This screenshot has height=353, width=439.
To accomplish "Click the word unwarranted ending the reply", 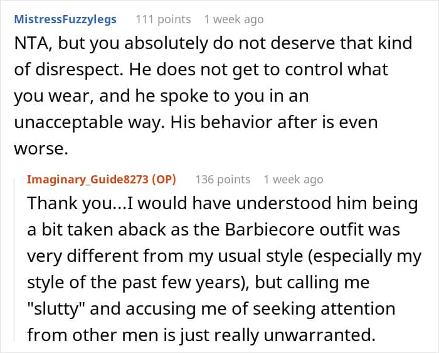I will click(319, 335).
